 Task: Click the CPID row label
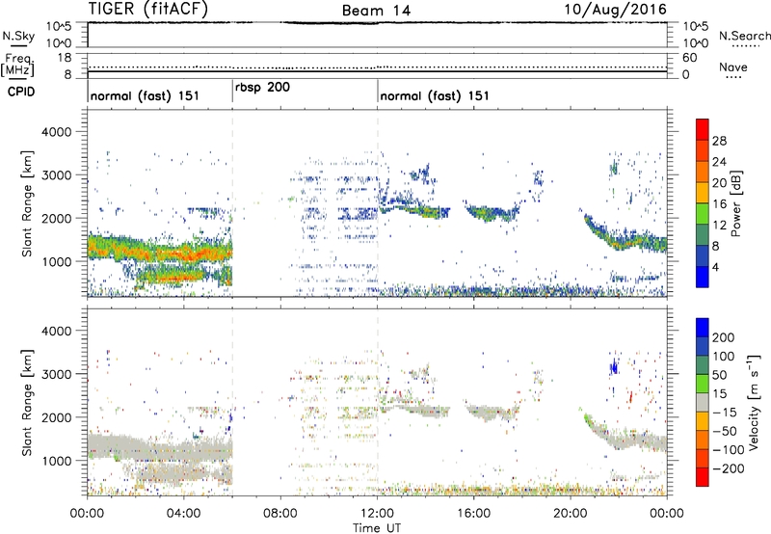21,92
